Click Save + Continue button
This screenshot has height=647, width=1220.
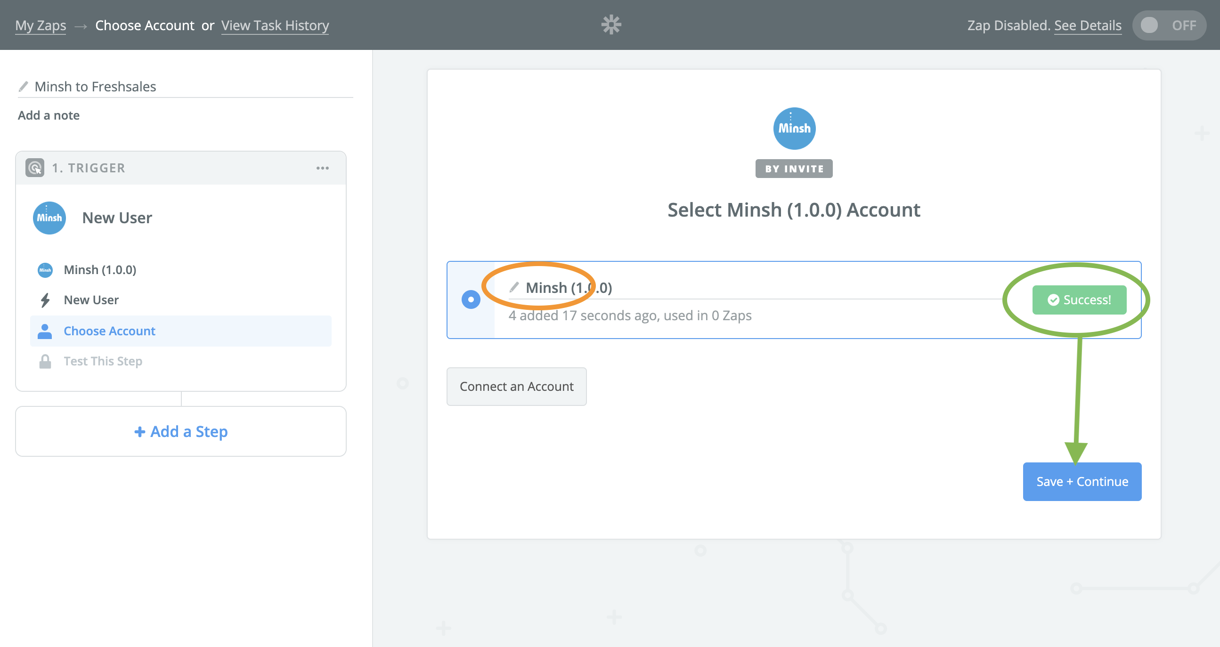1081,481
